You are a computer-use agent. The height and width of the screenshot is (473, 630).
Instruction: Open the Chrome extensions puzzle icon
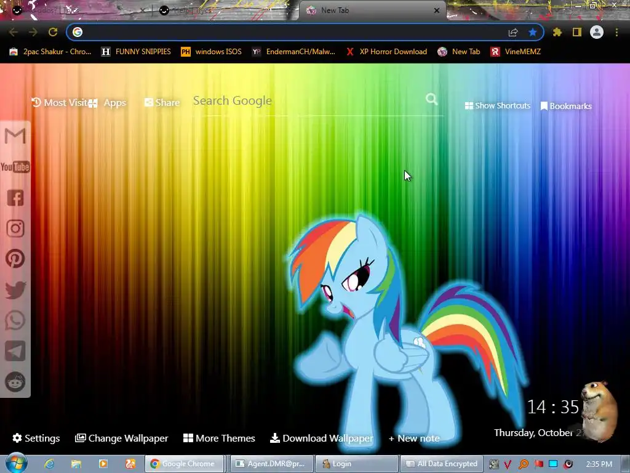tap(557, 32)
